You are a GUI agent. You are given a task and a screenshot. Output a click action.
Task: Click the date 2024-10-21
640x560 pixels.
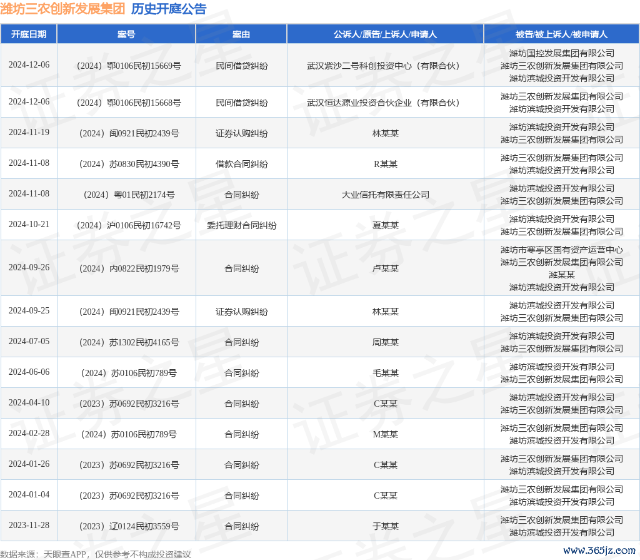click(29, 225)
